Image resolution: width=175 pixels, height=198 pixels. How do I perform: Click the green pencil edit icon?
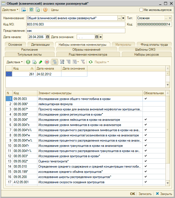[x=41, y=62]
